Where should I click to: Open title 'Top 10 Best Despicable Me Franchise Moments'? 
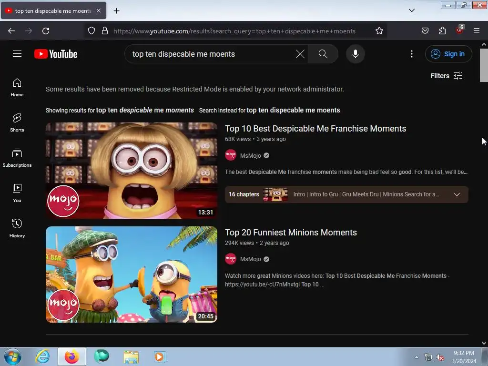click(x=315, y=129)
